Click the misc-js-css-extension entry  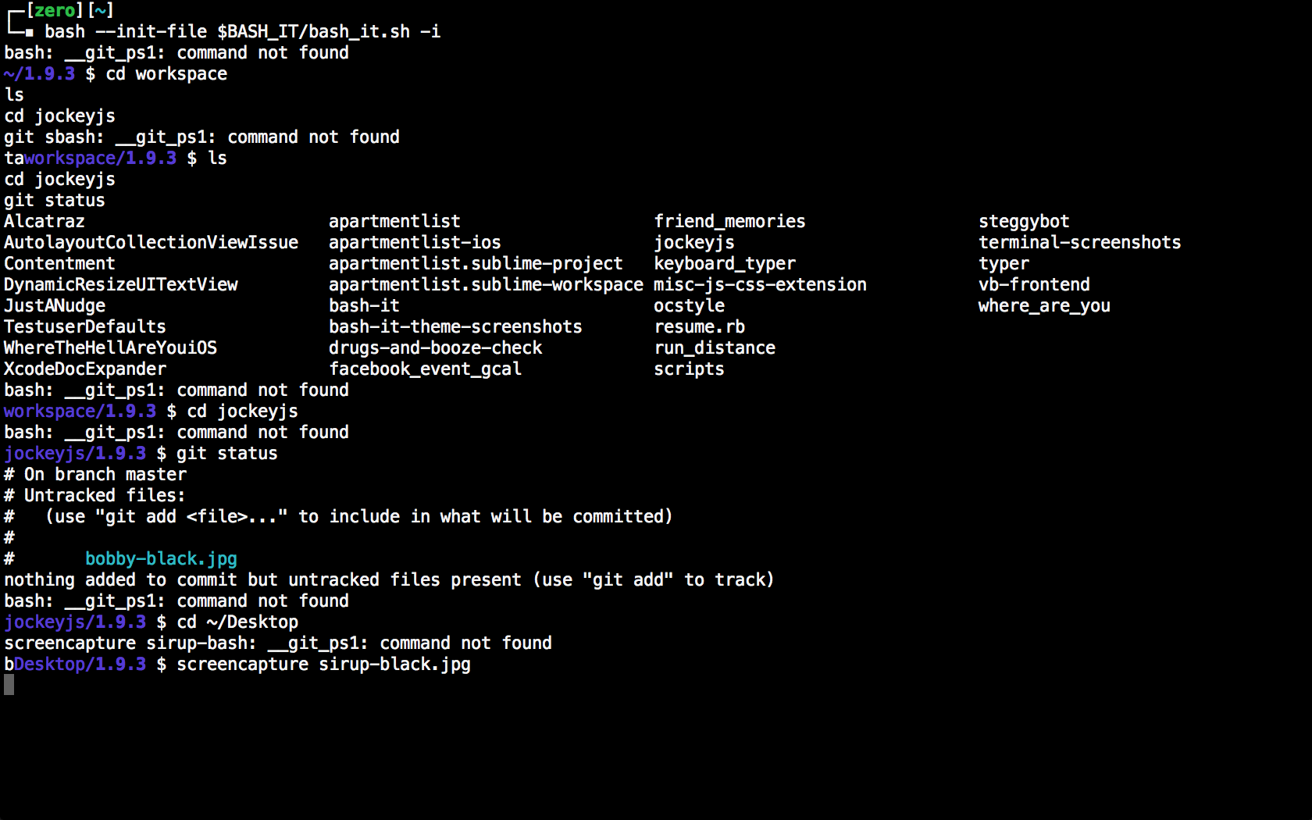(x=760, y=285)
